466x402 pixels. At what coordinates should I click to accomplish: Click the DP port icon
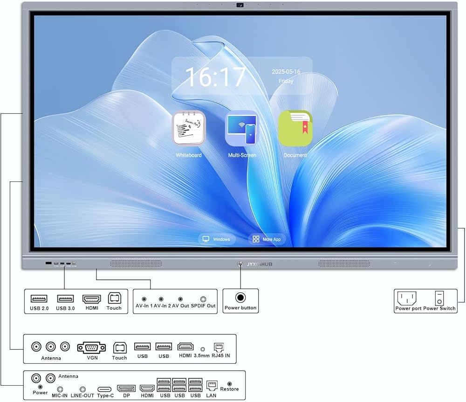pyautogui.click(x=126, y=388)
